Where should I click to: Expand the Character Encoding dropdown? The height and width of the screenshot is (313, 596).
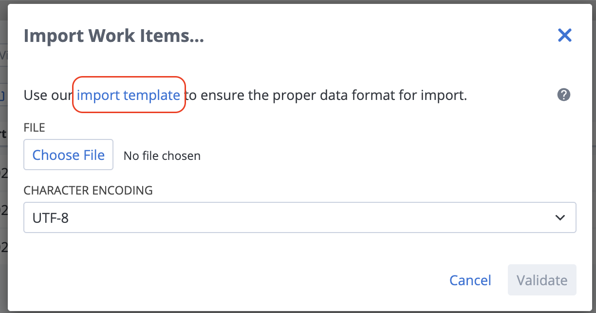(299, 217)
